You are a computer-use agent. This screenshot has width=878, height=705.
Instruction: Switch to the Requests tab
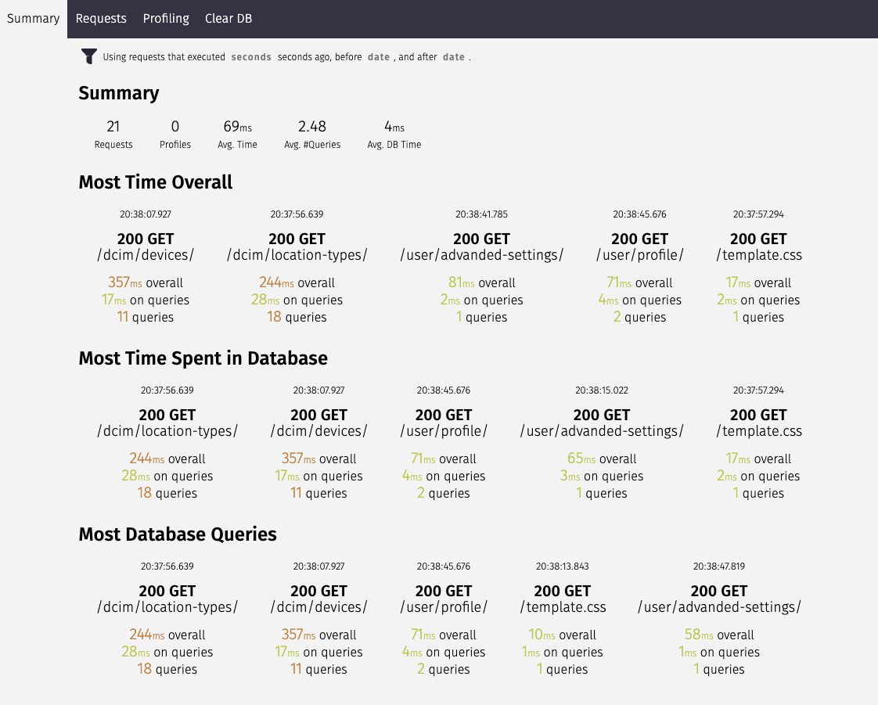tap(101, 18)
